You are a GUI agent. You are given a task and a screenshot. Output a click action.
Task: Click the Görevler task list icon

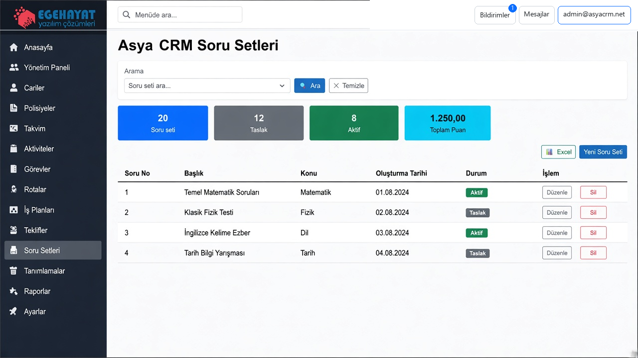click(x=14, y=169)
